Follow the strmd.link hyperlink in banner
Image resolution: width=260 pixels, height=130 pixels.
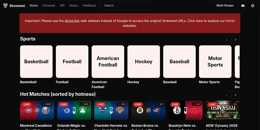pos(72,21)
